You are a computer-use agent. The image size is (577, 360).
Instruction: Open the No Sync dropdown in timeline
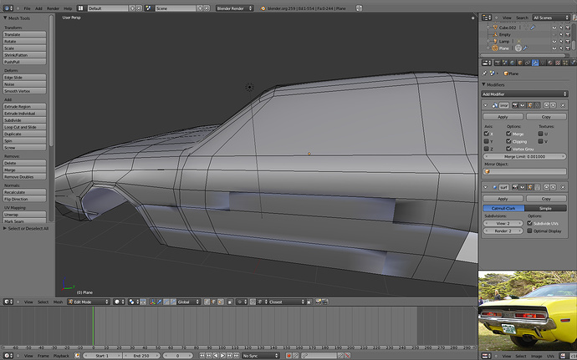click(261, 356)
